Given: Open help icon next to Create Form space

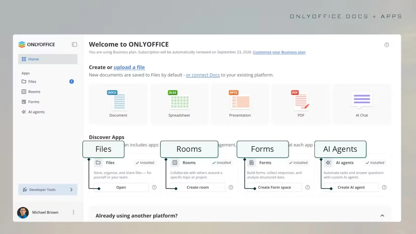Looking at the screenshot, I should pyautogui.click(x=308, y=187).
